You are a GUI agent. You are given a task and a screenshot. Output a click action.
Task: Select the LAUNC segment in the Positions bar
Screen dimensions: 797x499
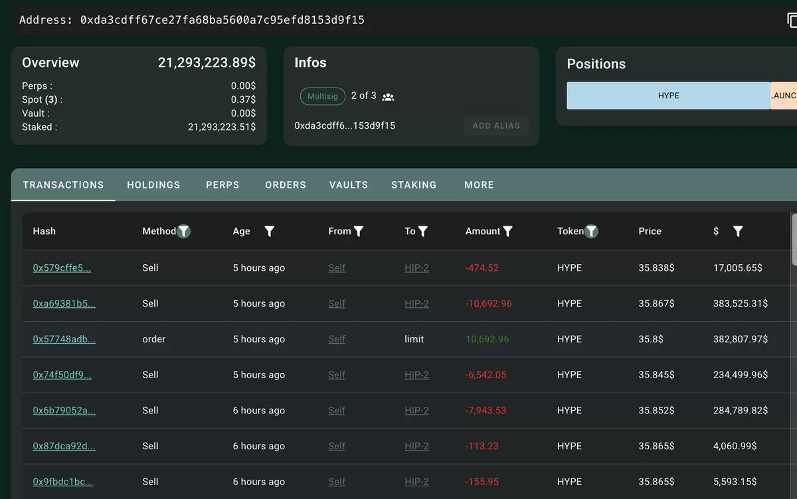click(784, 96)
